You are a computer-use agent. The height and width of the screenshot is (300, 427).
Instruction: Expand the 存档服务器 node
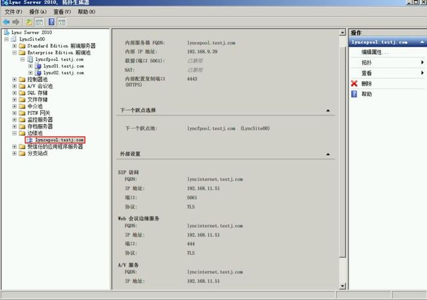14,126
